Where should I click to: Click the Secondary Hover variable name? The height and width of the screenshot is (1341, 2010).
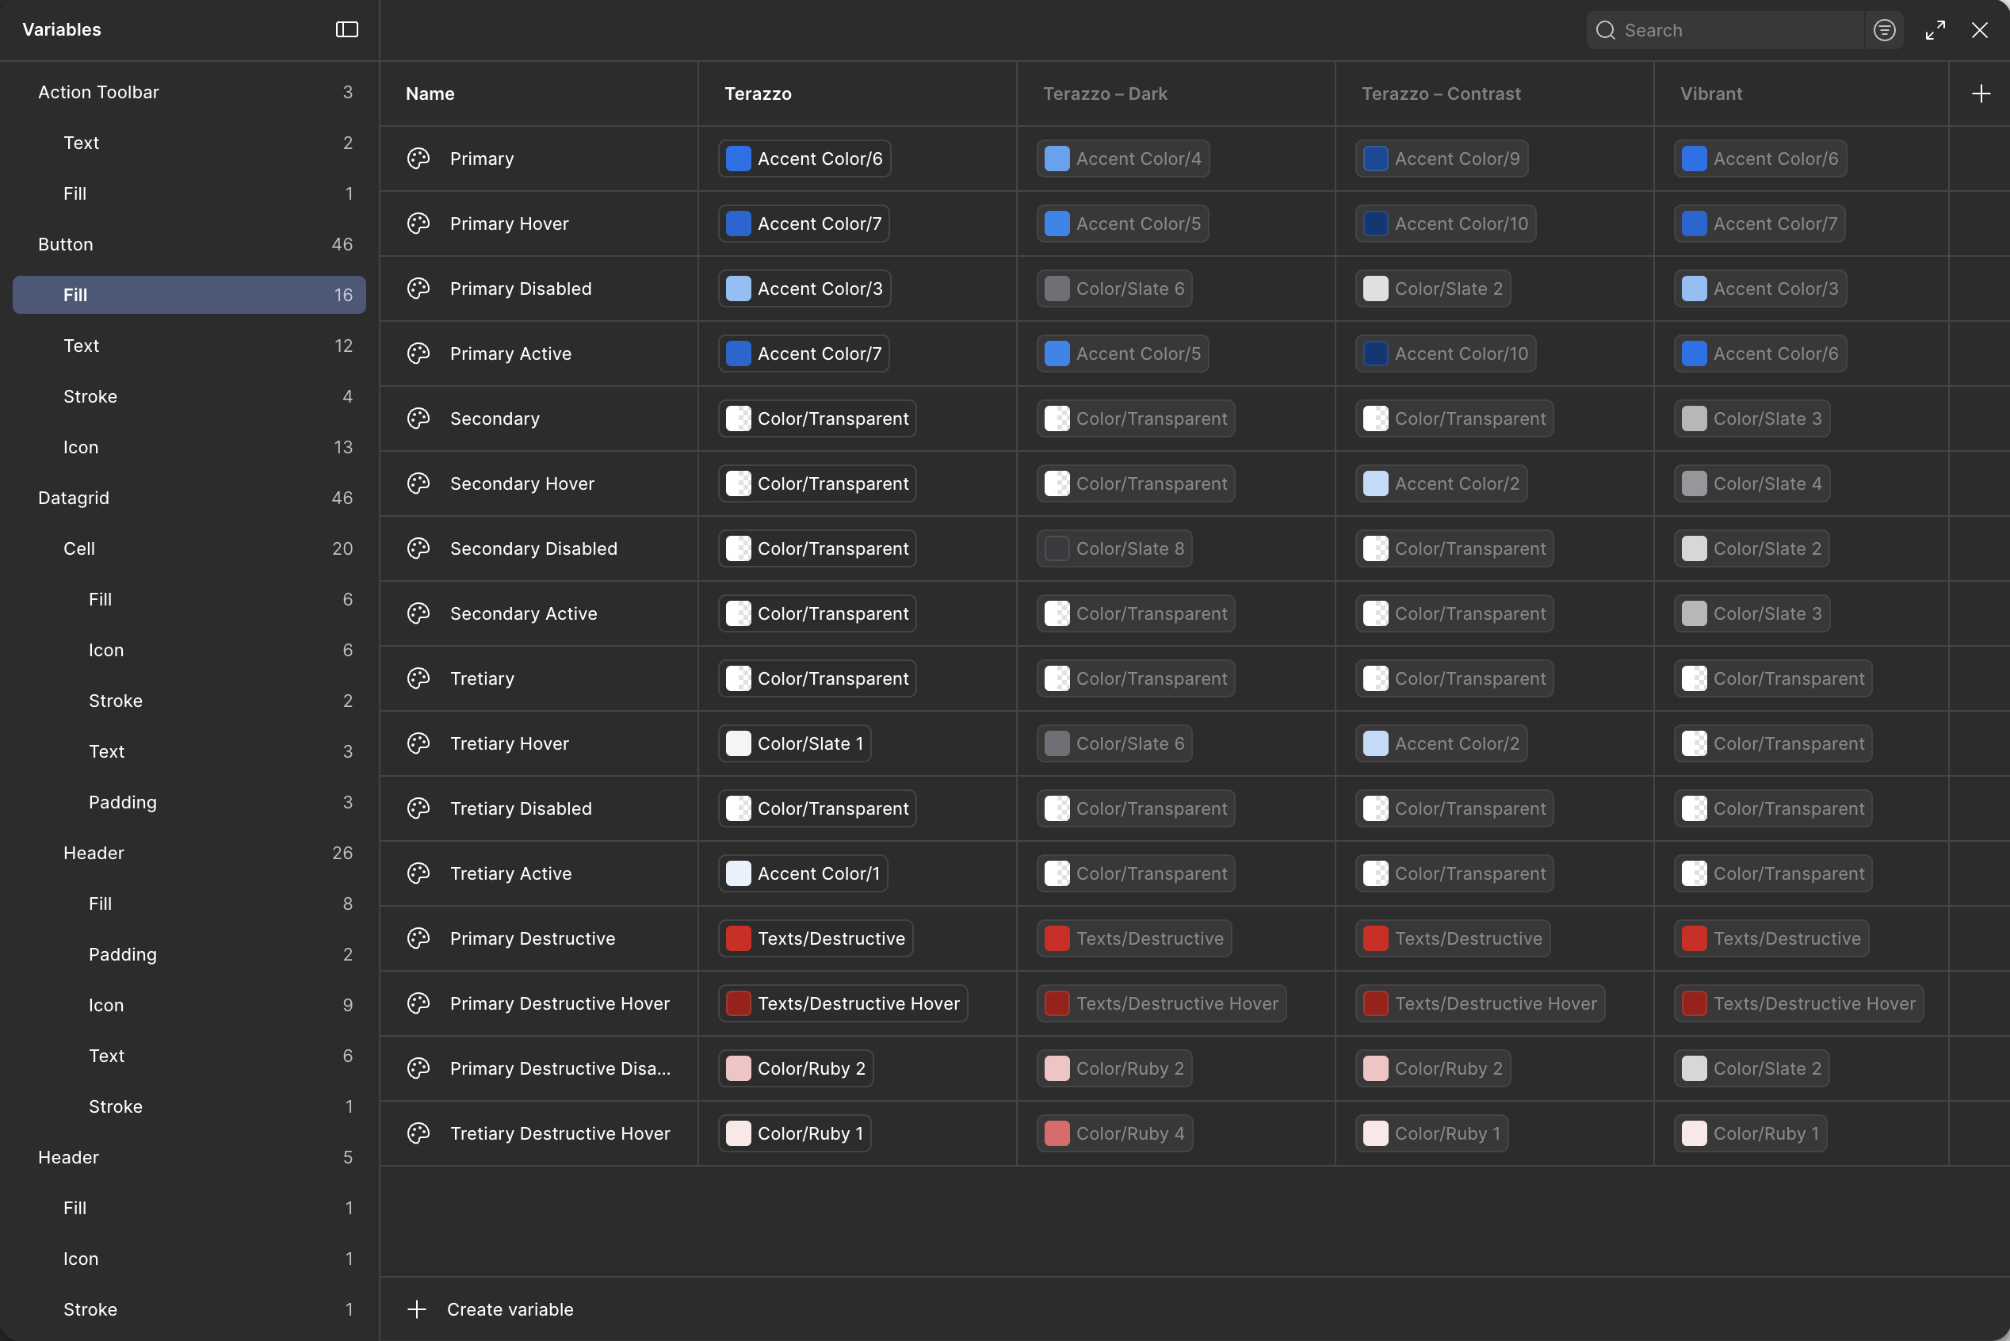(x=522, y=483)
